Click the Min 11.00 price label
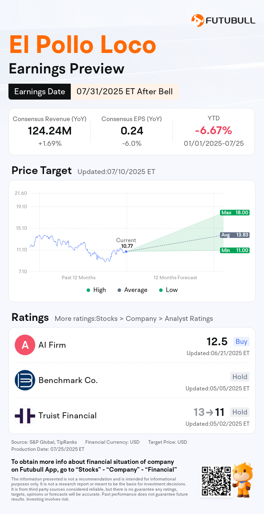Image resolution: width=264 pixels, height=514 pixels. 235,250
